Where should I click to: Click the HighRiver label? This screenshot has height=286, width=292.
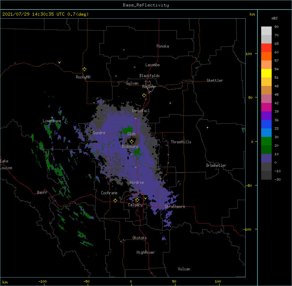tap(146, 252)
